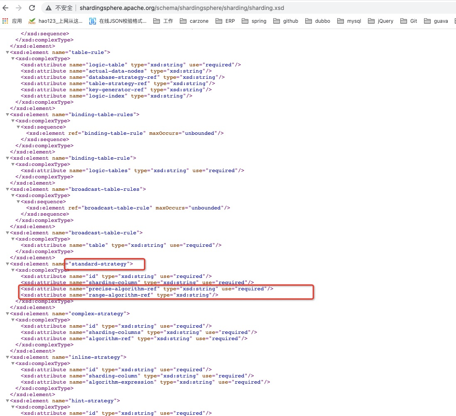Collapse complexType under binding-table-rules
Viewport: 456px width, 416px height.
(13, 121)
